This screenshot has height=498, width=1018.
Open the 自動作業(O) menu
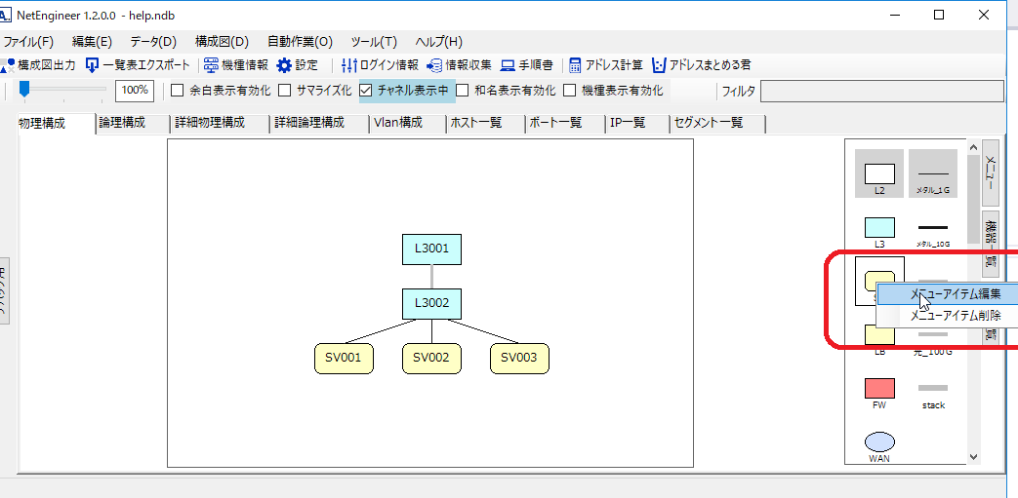tap(300, 42)
